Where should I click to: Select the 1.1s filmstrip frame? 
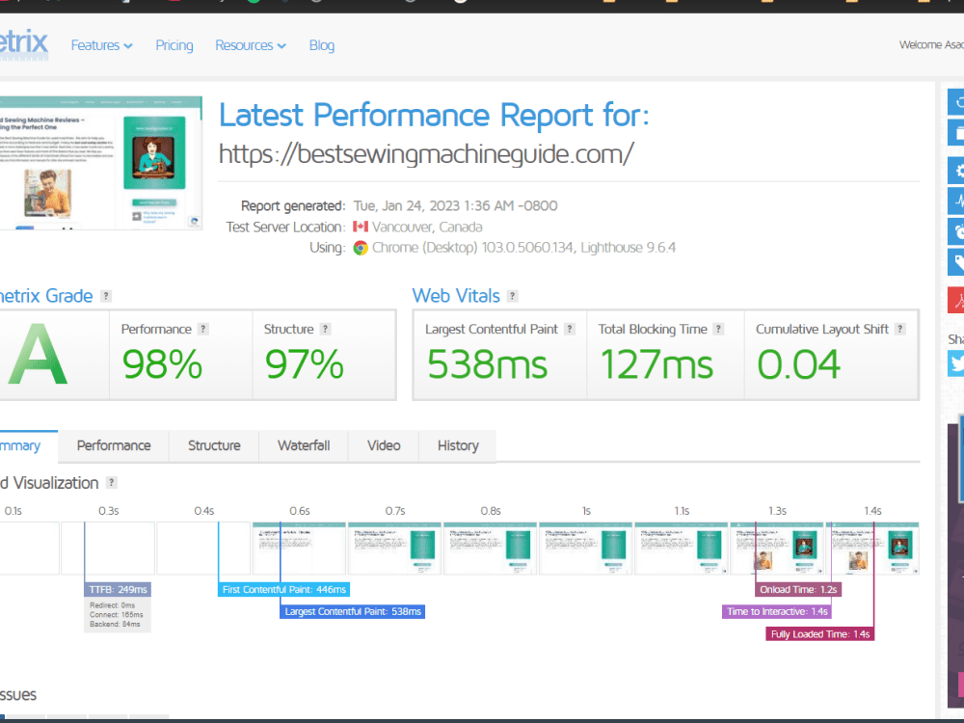click(x=682, y=549)
